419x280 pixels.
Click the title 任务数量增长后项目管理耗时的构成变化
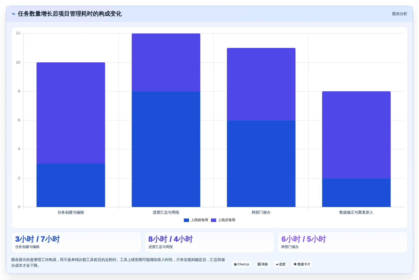[x=69, y=14]
